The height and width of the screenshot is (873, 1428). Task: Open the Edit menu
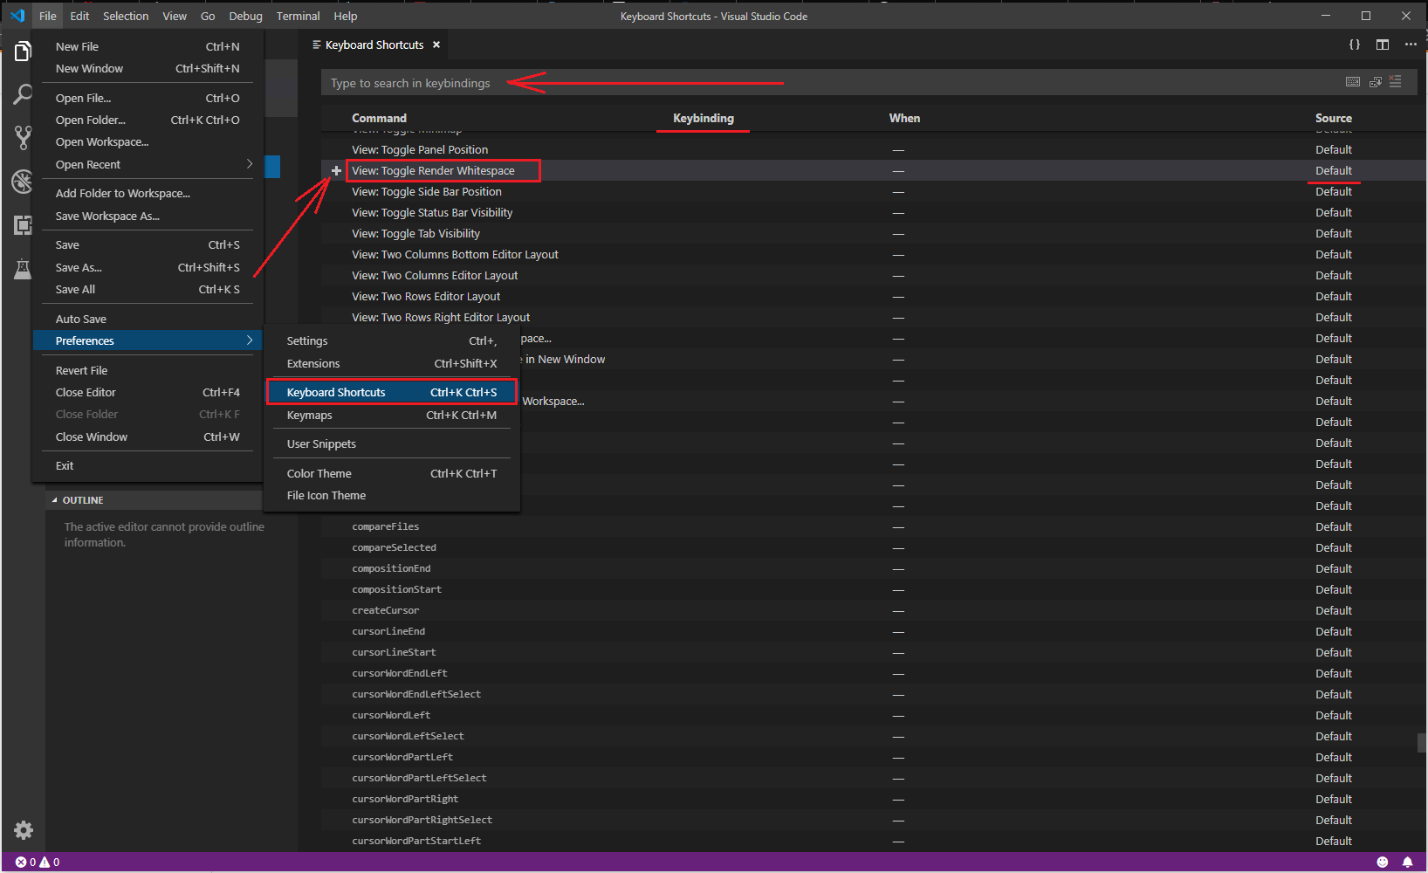pos(79,16)
